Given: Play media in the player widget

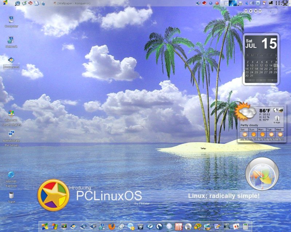Looking at the screenshot, I should (251, 11).
